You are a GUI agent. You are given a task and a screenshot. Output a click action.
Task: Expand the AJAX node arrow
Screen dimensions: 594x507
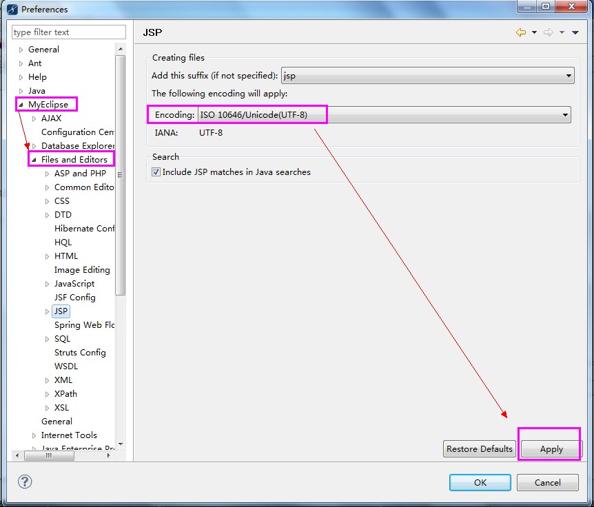tap(34, 118)
